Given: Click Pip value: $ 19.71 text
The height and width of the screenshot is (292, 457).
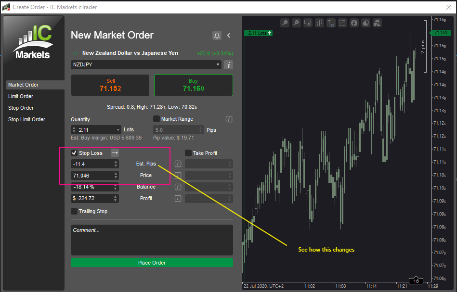Looking at the screenshot, I should pyautogui.click(x=173, y=138).
